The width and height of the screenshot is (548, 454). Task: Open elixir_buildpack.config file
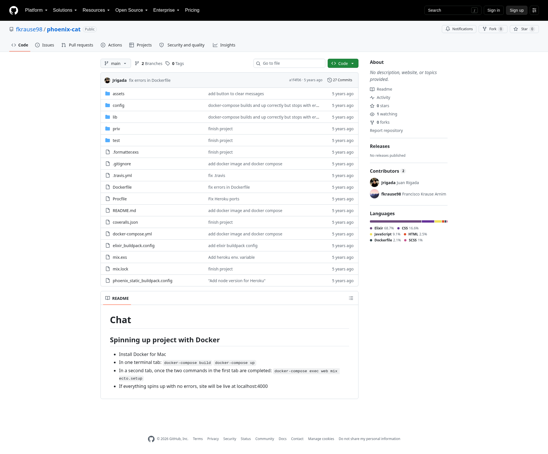pyautogui.click(x=134, y=246)
